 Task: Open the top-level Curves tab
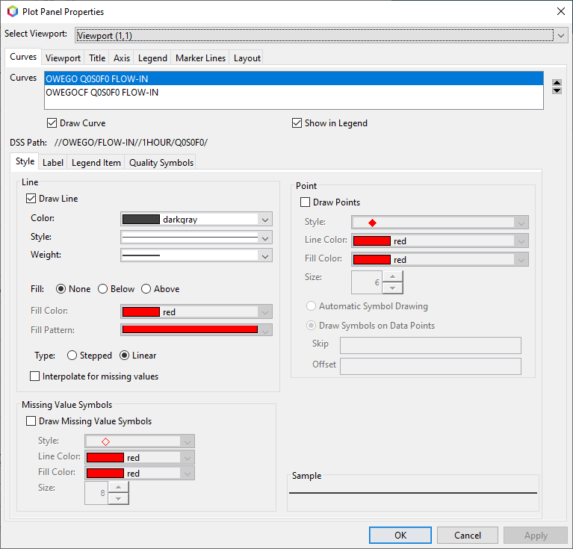(x=23, y=57)
